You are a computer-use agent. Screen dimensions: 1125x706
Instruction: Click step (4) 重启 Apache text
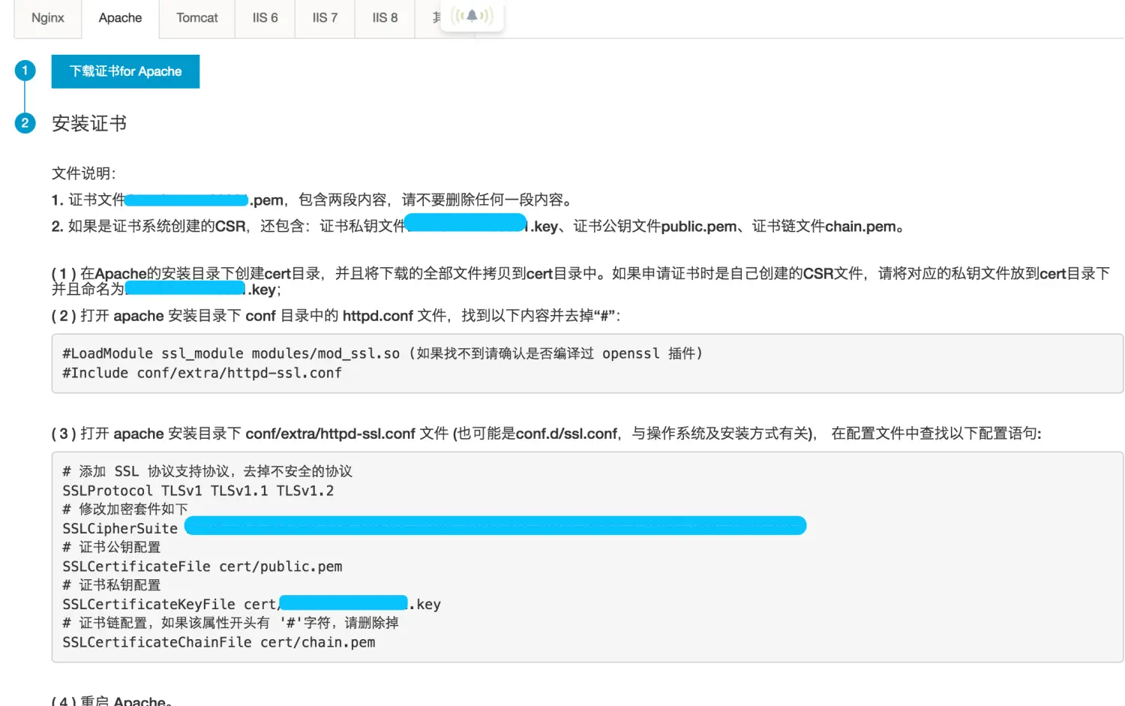112,700
